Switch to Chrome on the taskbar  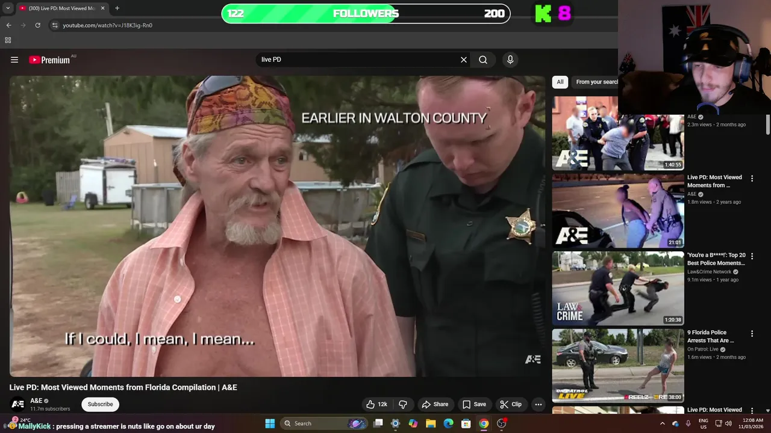[x=484, y=423]
